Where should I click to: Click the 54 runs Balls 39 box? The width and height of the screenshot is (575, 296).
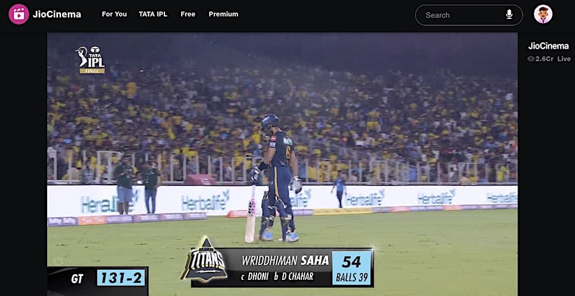(352, 267)
